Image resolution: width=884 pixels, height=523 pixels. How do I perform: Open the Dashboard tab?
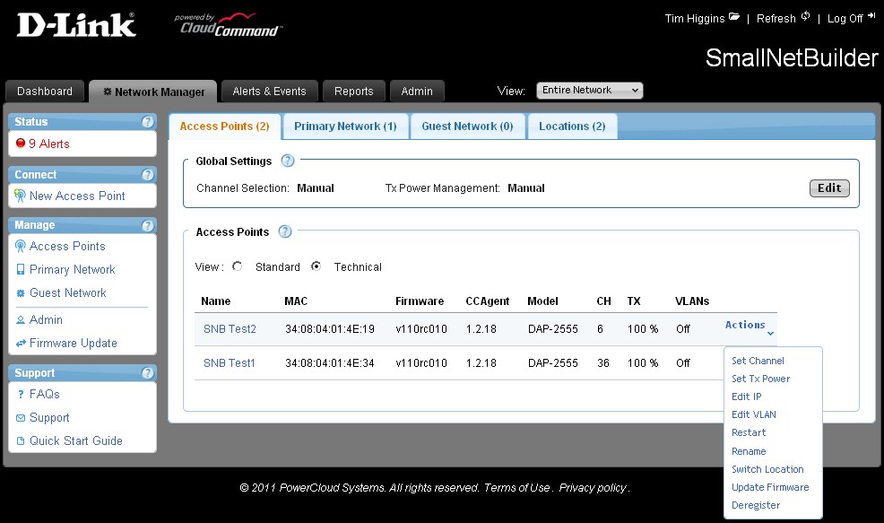click(45, 92)
